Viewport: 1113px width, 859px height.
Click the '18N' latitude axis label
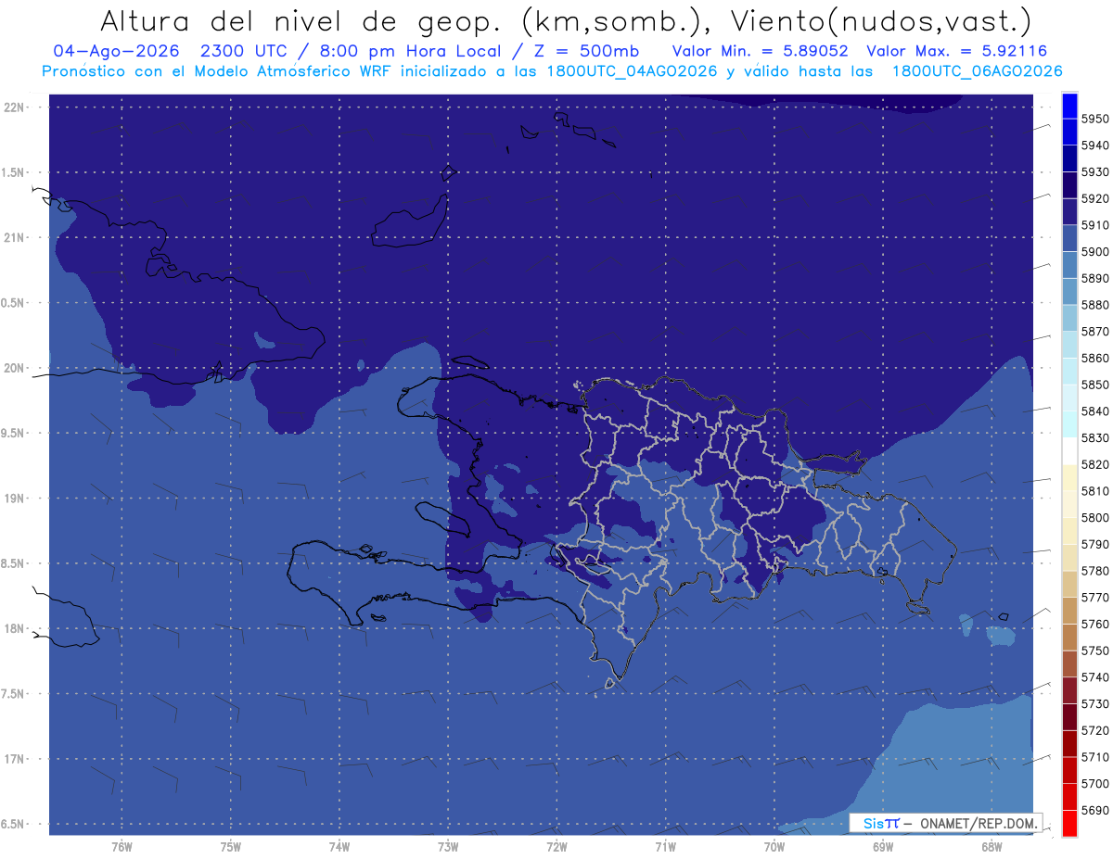(x=15, y=628)
